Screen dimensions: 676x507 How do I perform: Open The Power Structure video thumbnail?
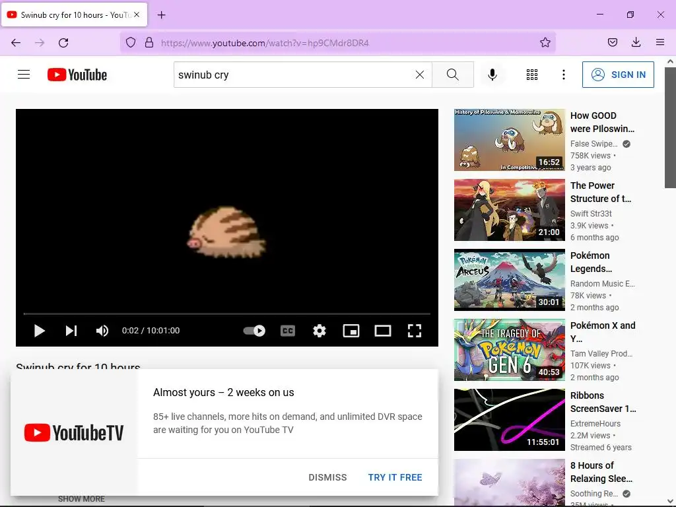509,210
